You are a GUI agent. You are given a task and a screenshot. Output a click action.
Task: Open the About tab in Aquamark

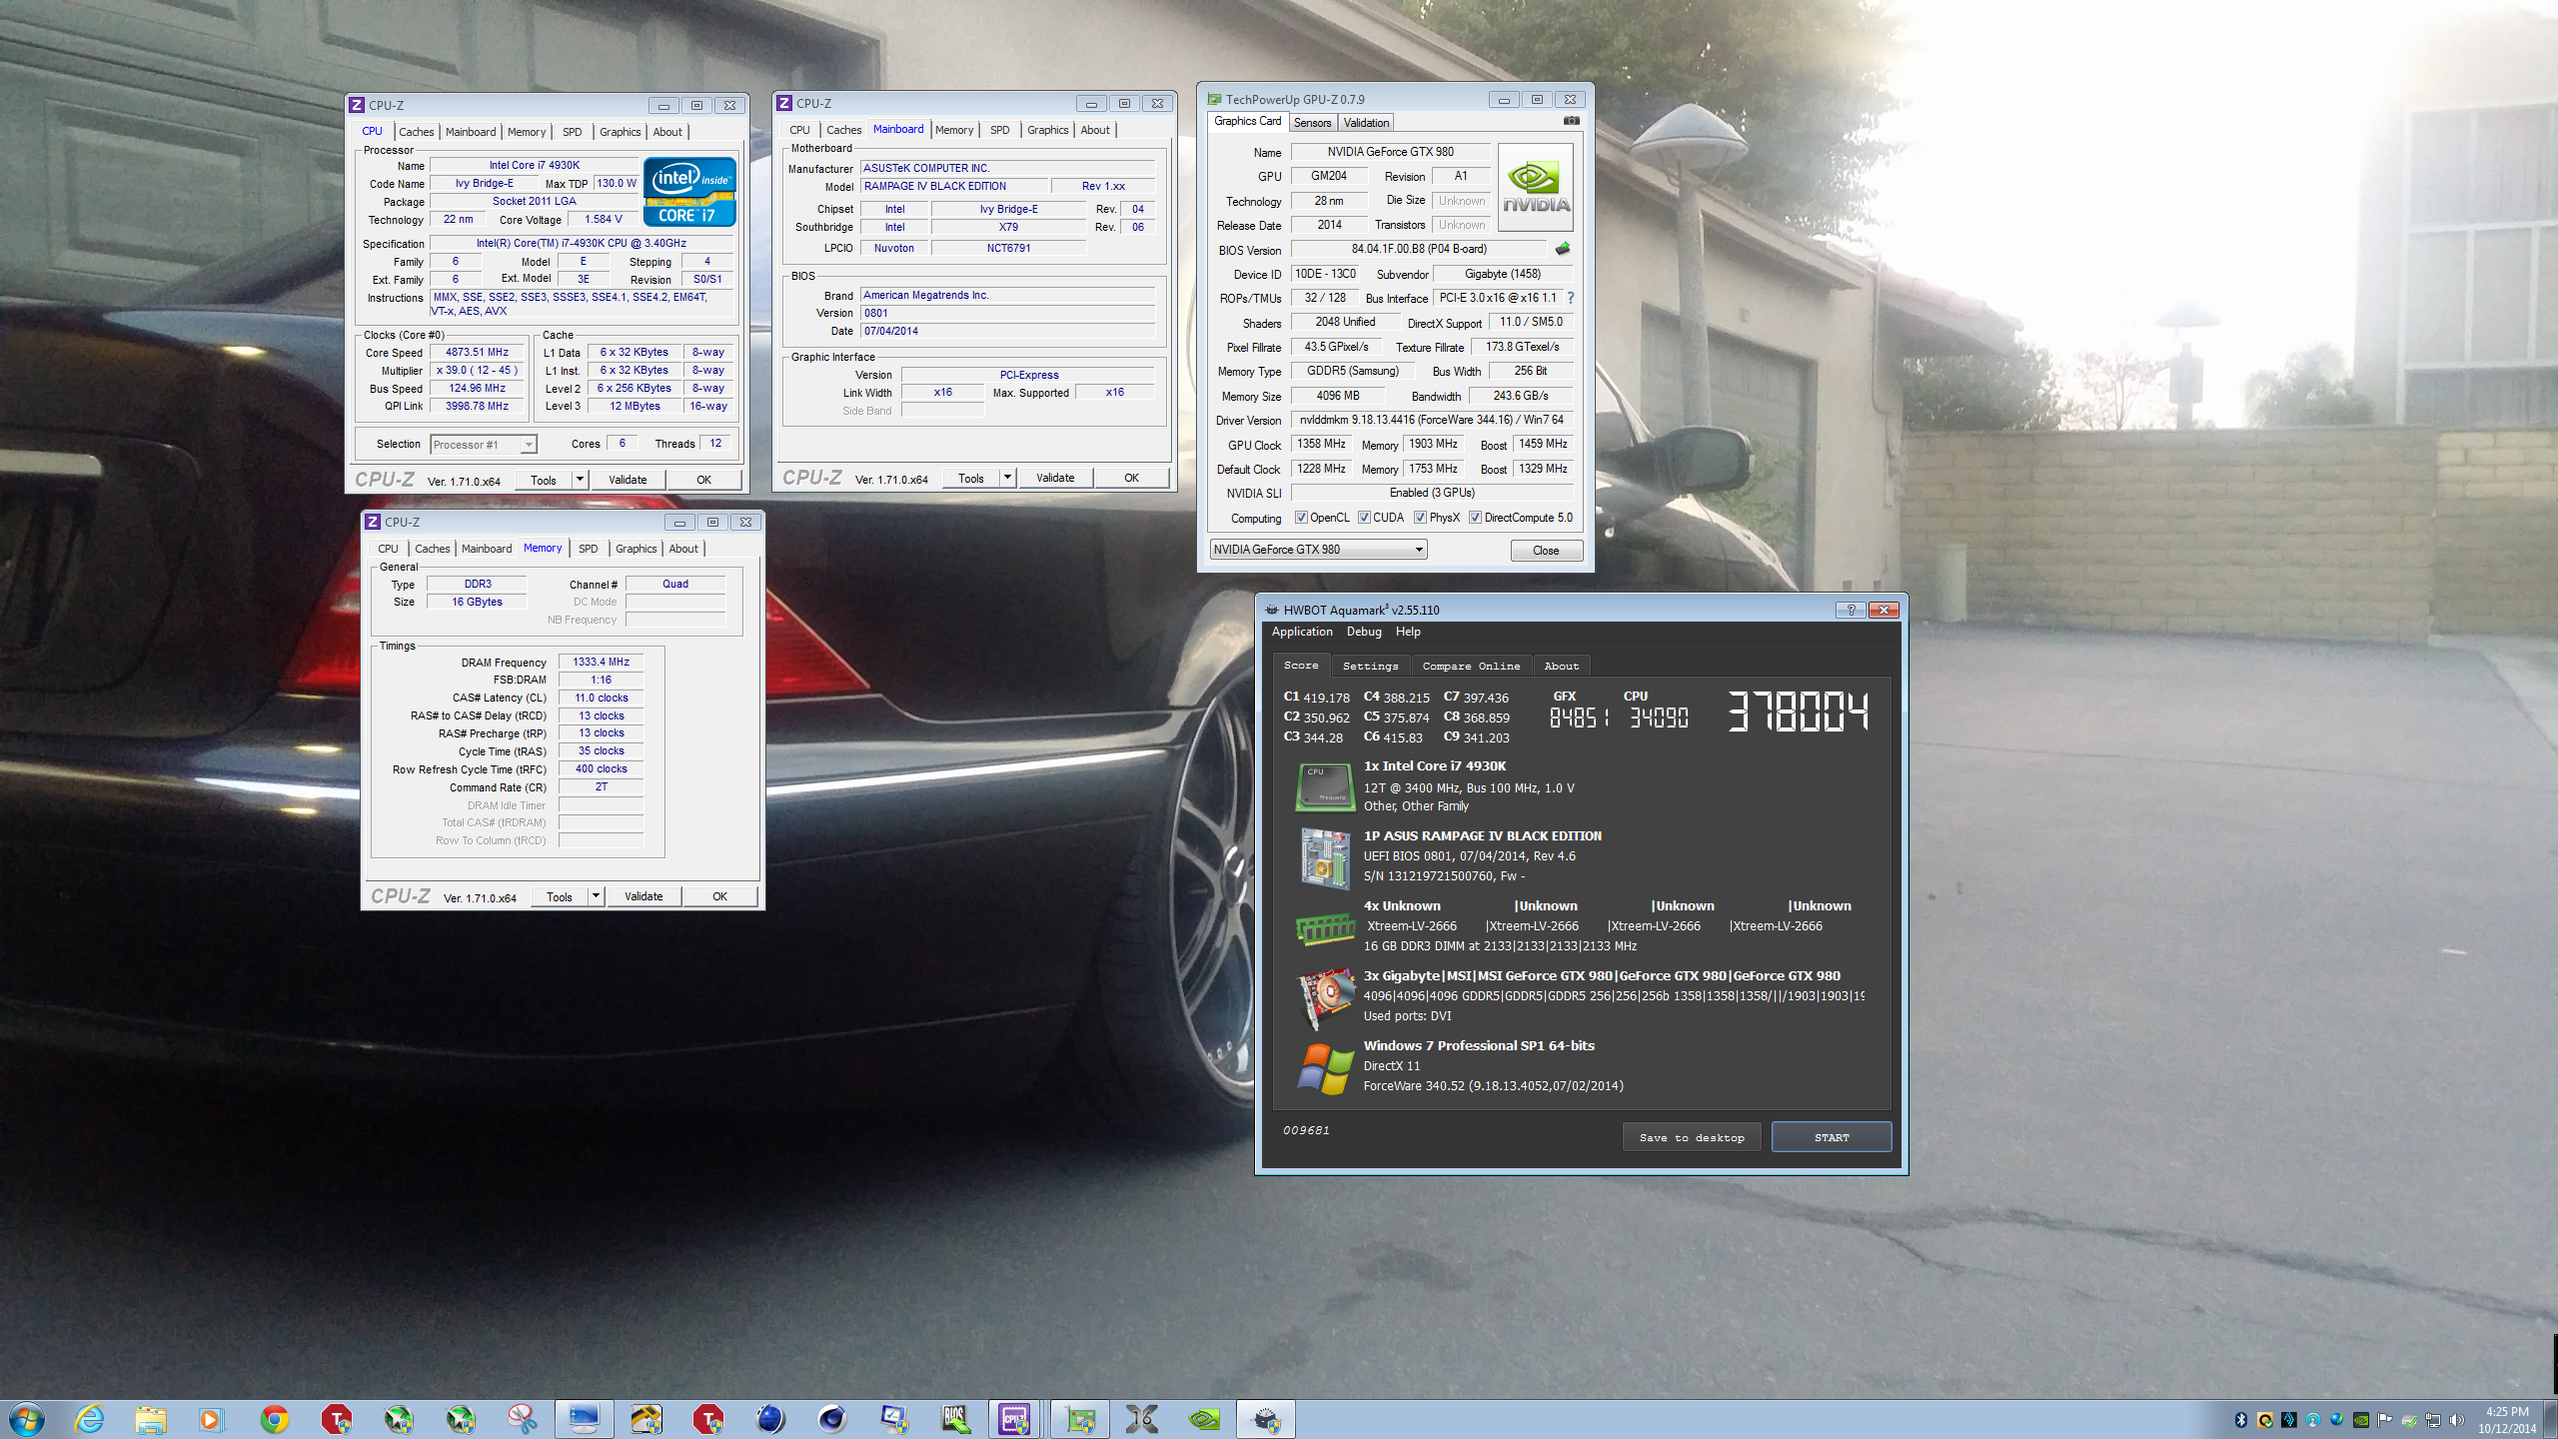(x=1561, y=666)
